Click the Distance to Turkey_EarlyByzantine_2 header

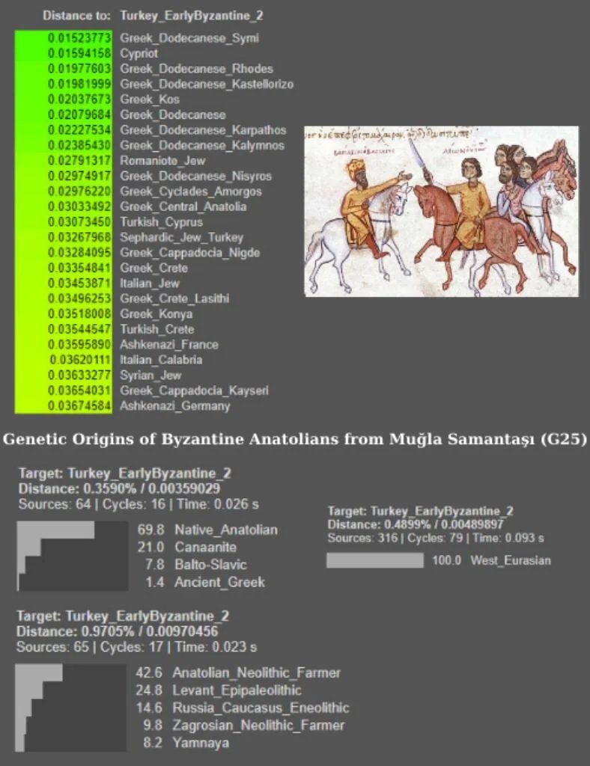[x=153, y=16]
